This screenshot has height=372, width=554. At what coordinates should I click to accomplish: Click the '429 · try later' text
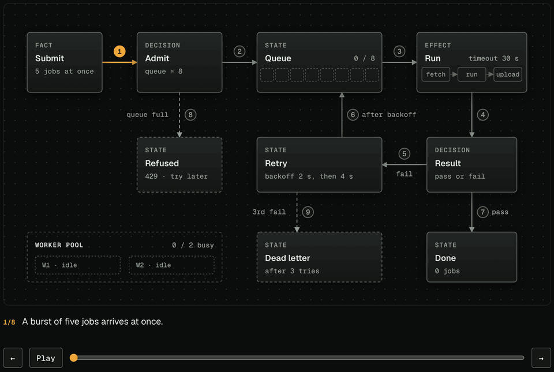pyautogui.click(x=177, y=176)
